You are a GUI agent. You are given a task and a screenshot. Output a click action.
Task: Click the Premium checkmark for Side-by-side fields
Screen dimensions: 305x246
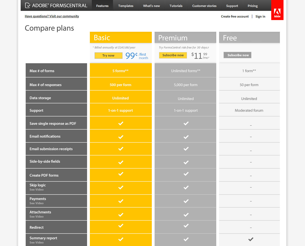coord(186,162)
